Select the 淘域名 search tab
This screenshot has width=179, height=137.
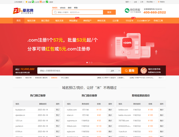click(55, 8)
